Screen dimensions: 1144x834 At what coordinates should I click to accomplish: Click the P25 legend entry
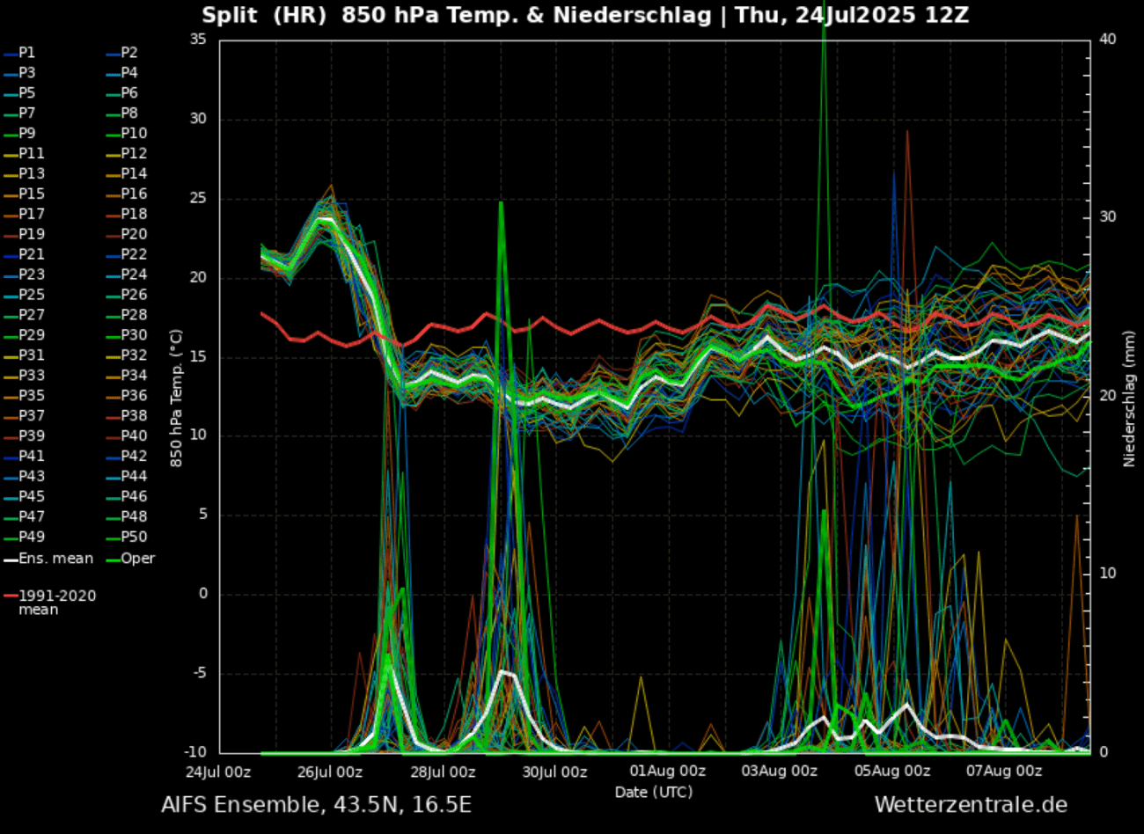click(x=31, y=295)
